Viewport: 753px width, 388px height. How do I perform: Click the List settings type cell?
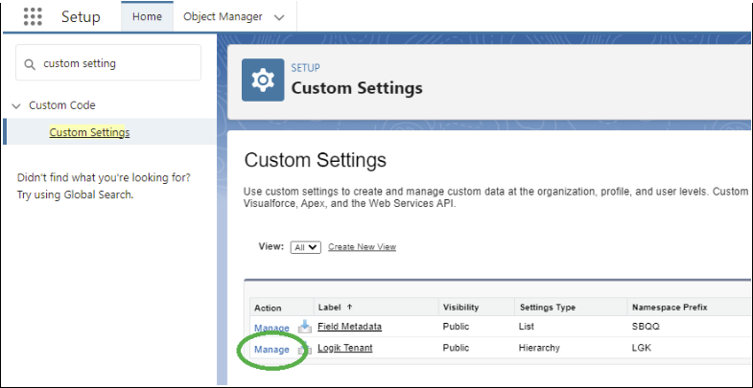[527, 327]
